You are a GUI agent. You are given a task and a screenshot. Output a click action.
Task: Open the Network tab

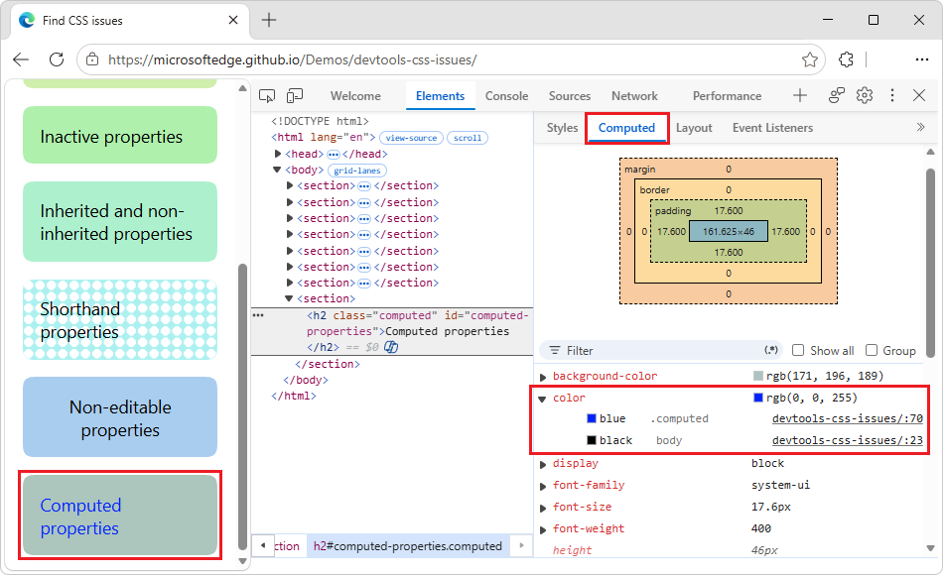634,95
